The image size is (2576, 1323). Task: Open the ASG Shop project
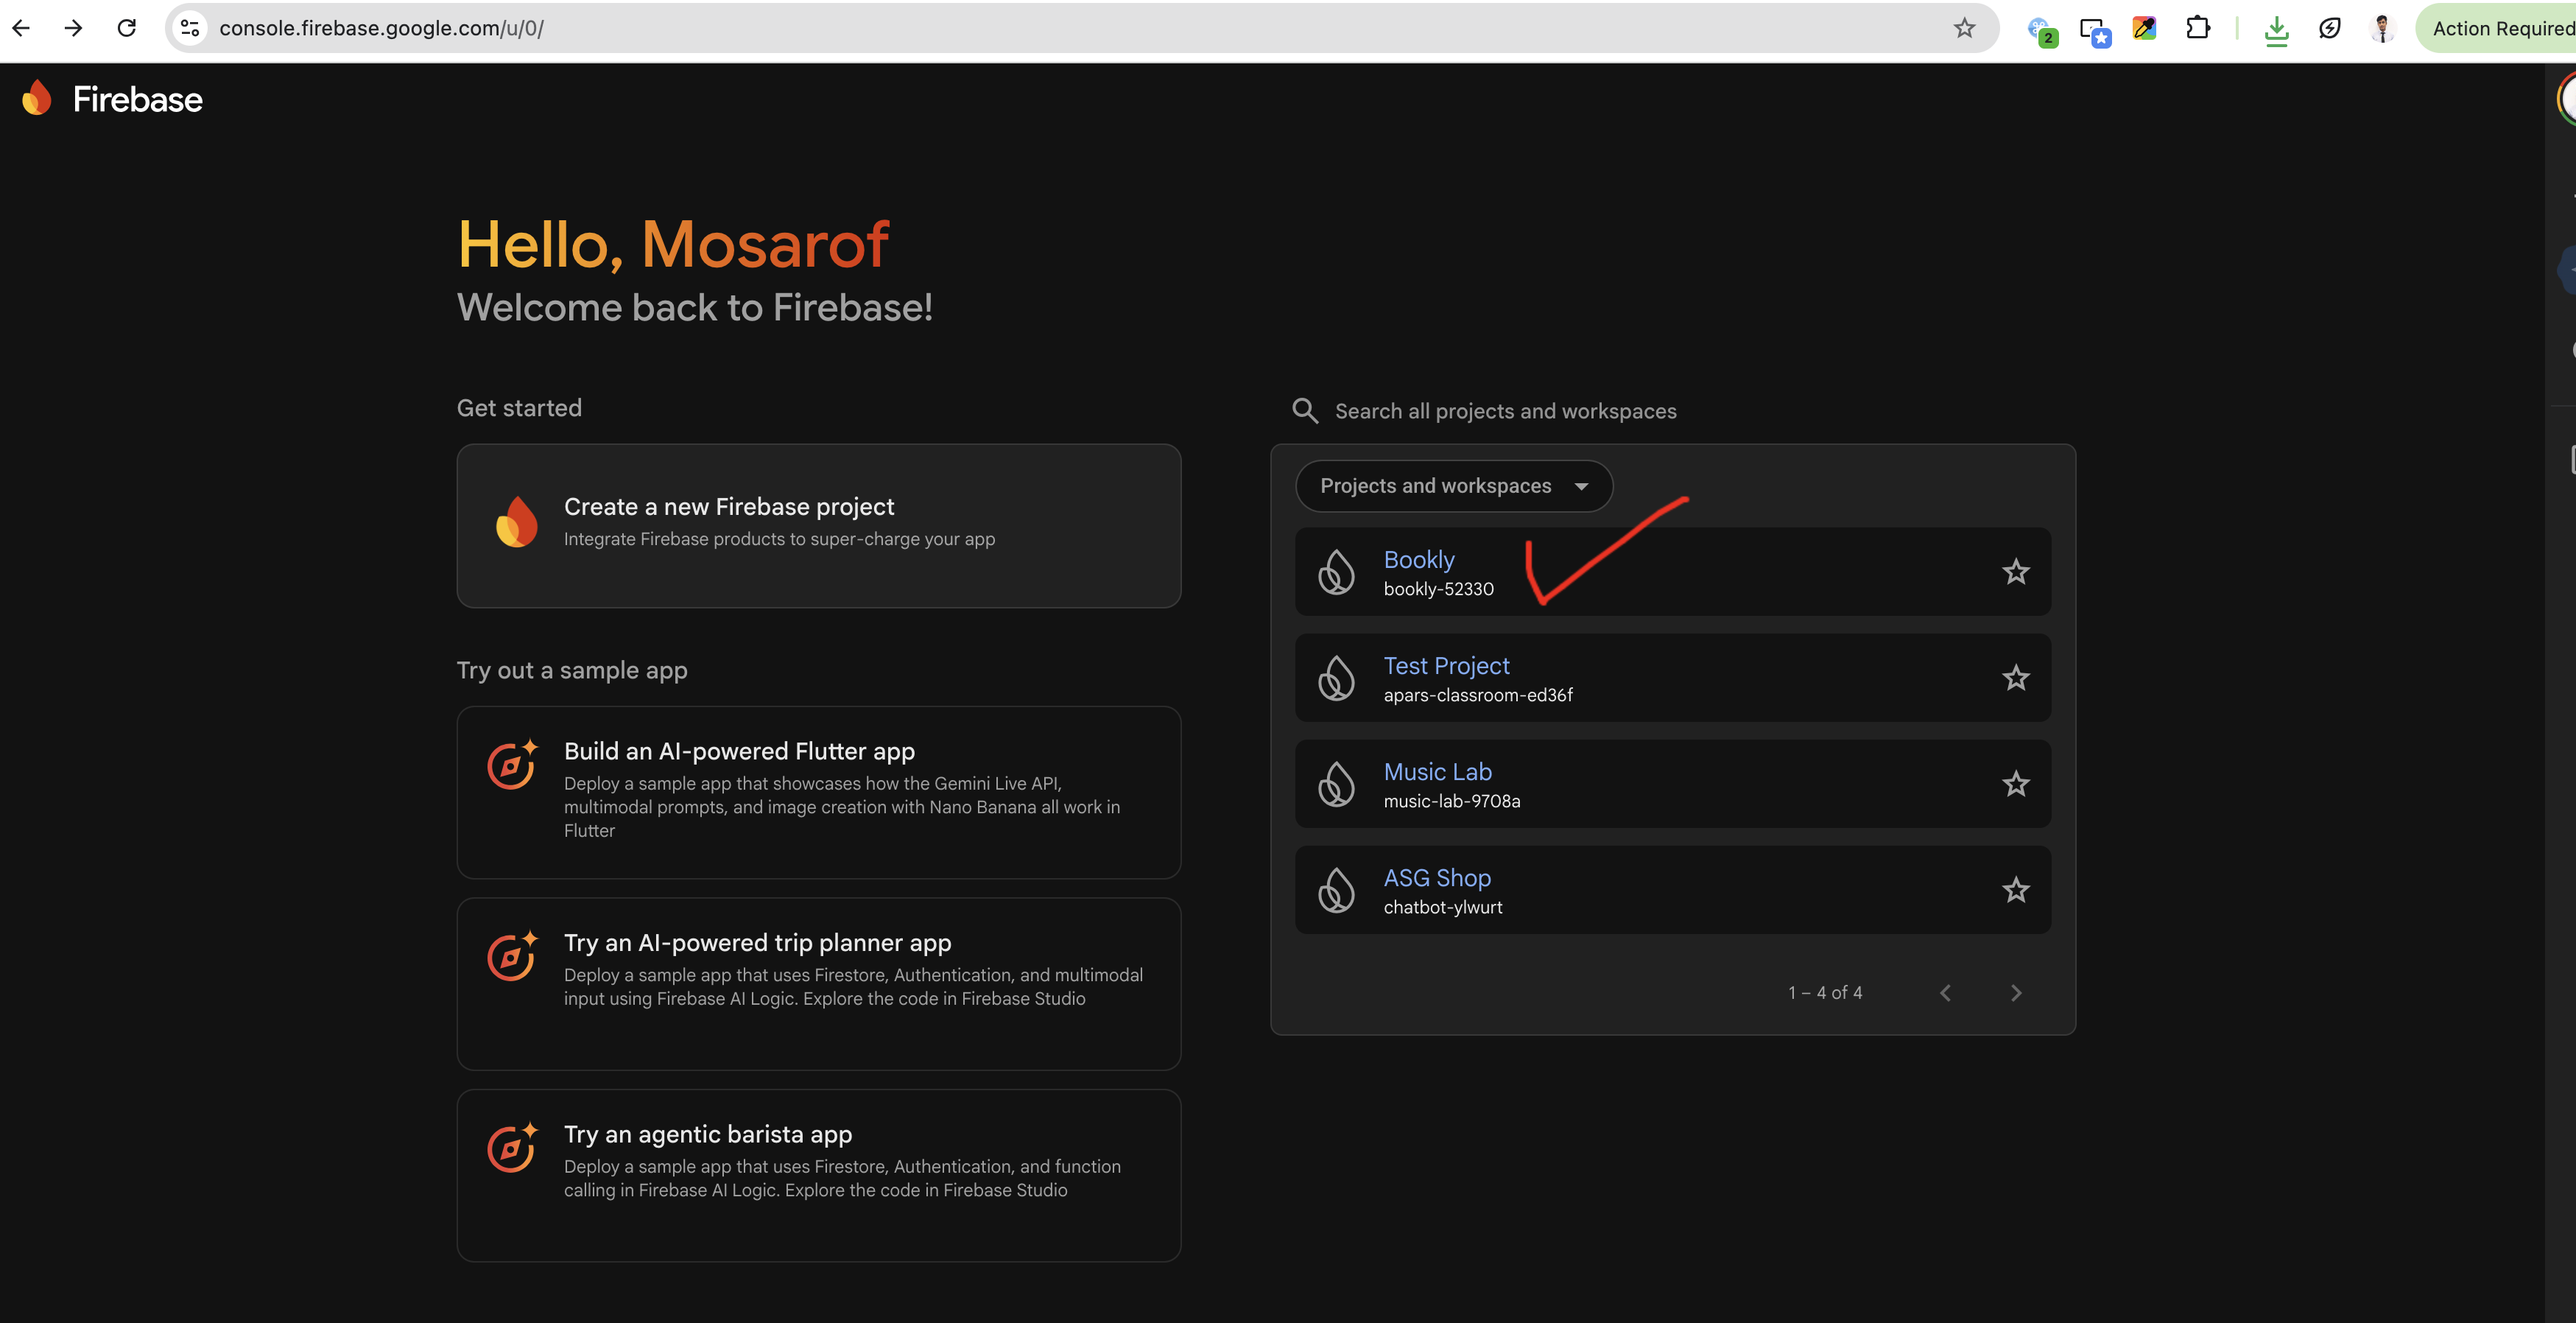pyautogui.click(x=1437, y=877)
